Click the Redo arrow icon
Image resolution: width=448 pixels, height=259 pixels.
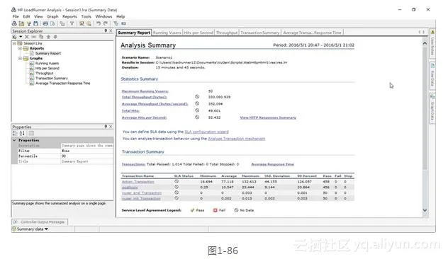point(106,23)
